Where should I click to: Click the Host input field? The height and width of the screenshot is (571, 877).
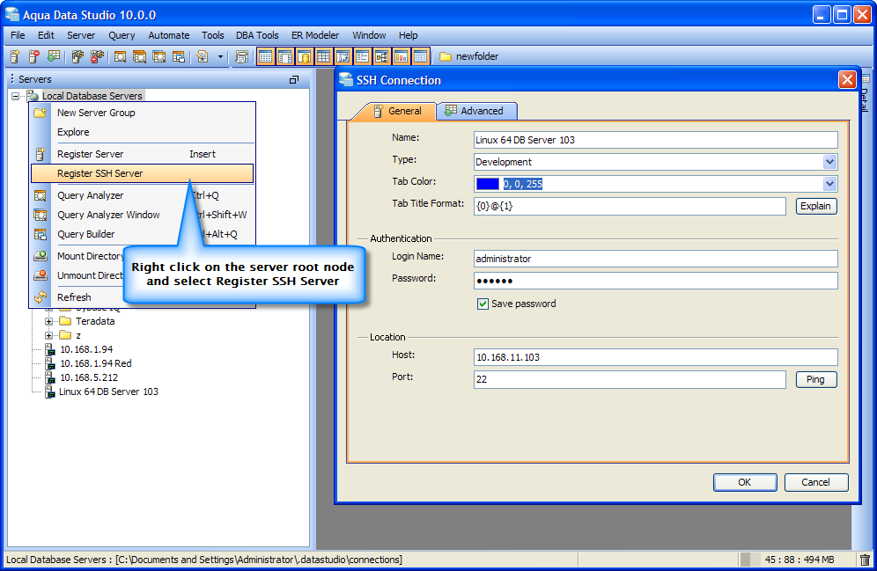point(655,357)
